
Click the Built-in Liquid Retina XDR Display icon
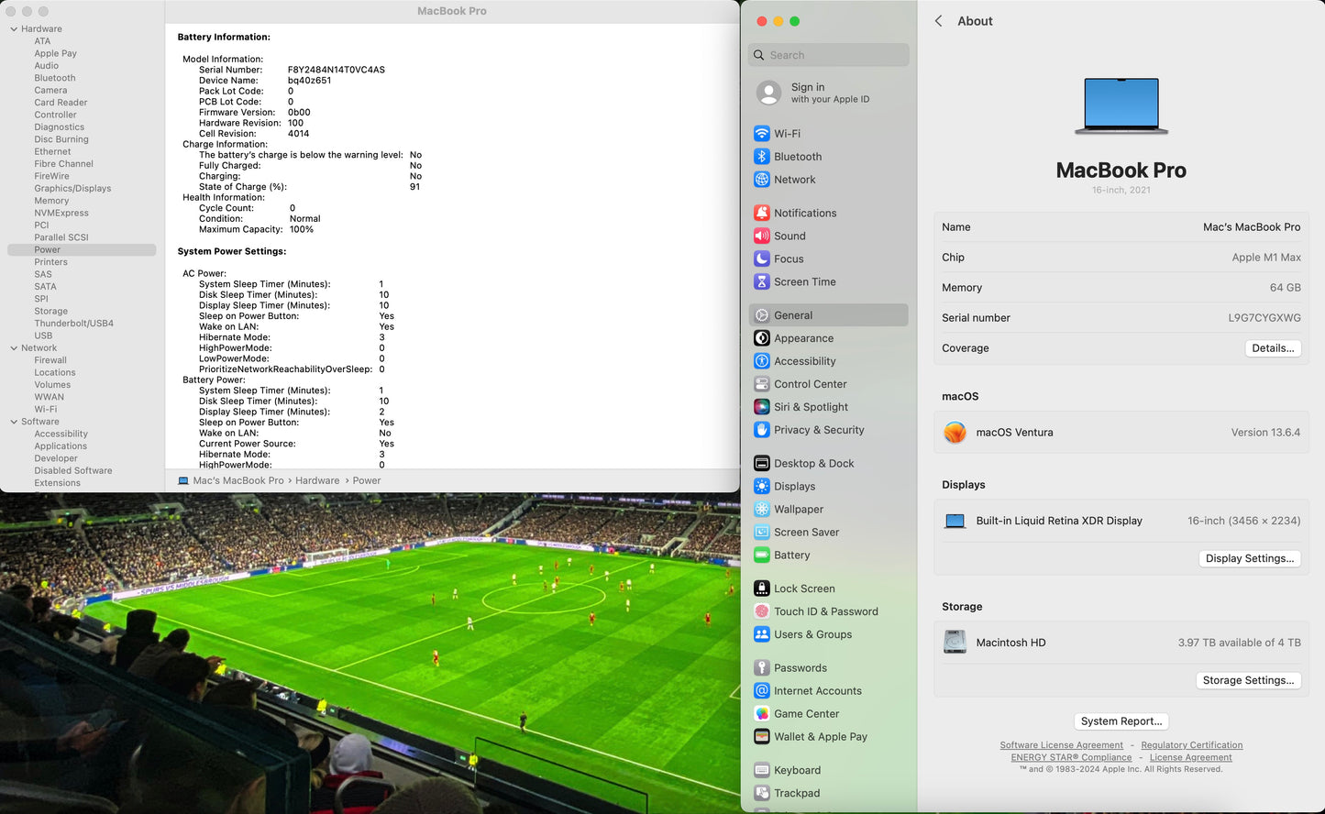(x=955, y=521)
